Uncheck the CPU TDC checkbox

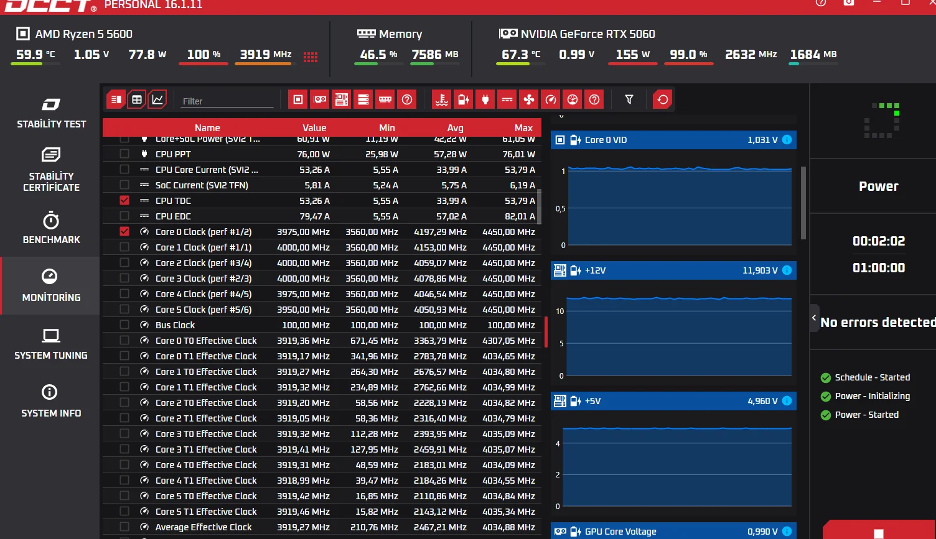point(124,201)
